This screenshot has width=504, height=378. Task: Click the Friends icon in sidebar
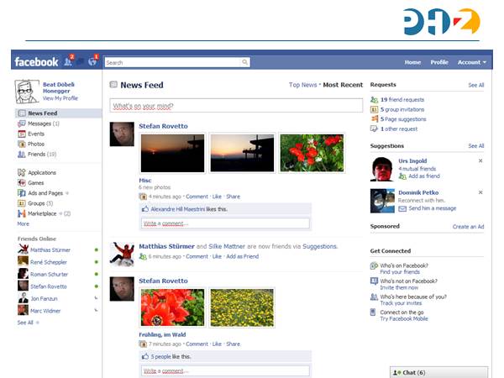point(22,155)
